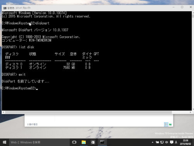Click the 'Microsoft DiskPart' version line
This screenshot has height=146, width=194.
(x=35, y=30)
